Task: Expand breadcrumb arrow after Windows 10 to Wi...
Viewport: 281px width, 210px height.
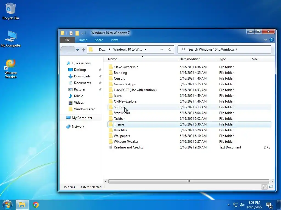Action: pos(145,49)
